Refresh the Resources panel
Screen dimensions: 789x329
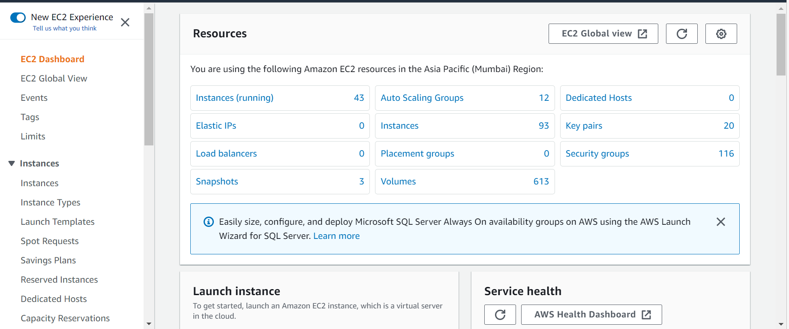pos(681,33)
